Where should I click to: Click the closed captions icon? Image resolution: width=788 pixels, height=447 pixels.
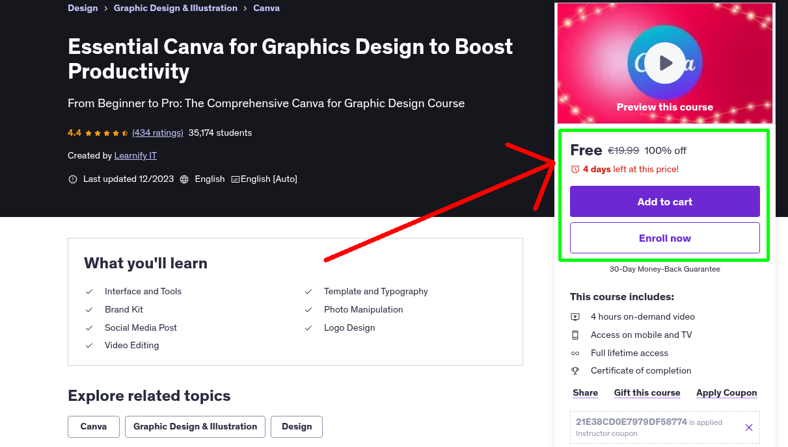(x=236, y=179)
